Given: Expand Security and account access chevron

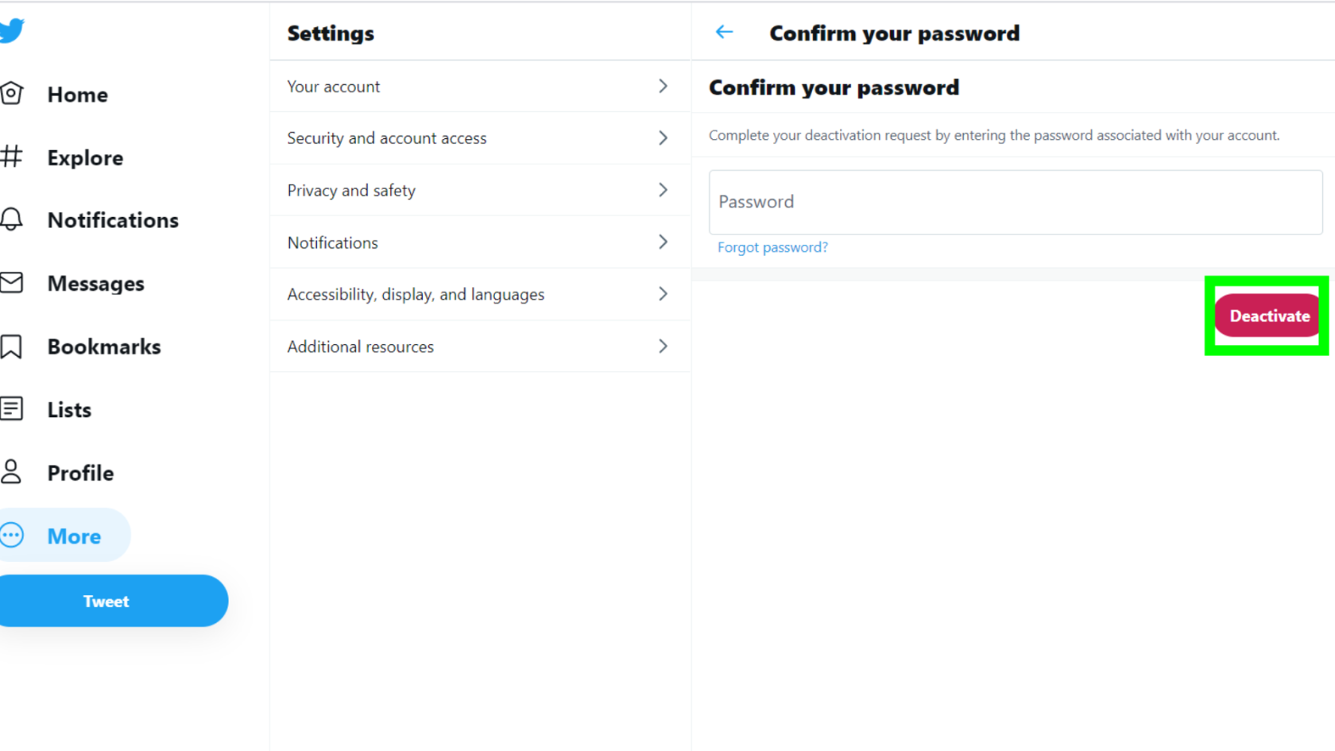Looking at the screenshot, I should 663,138.
